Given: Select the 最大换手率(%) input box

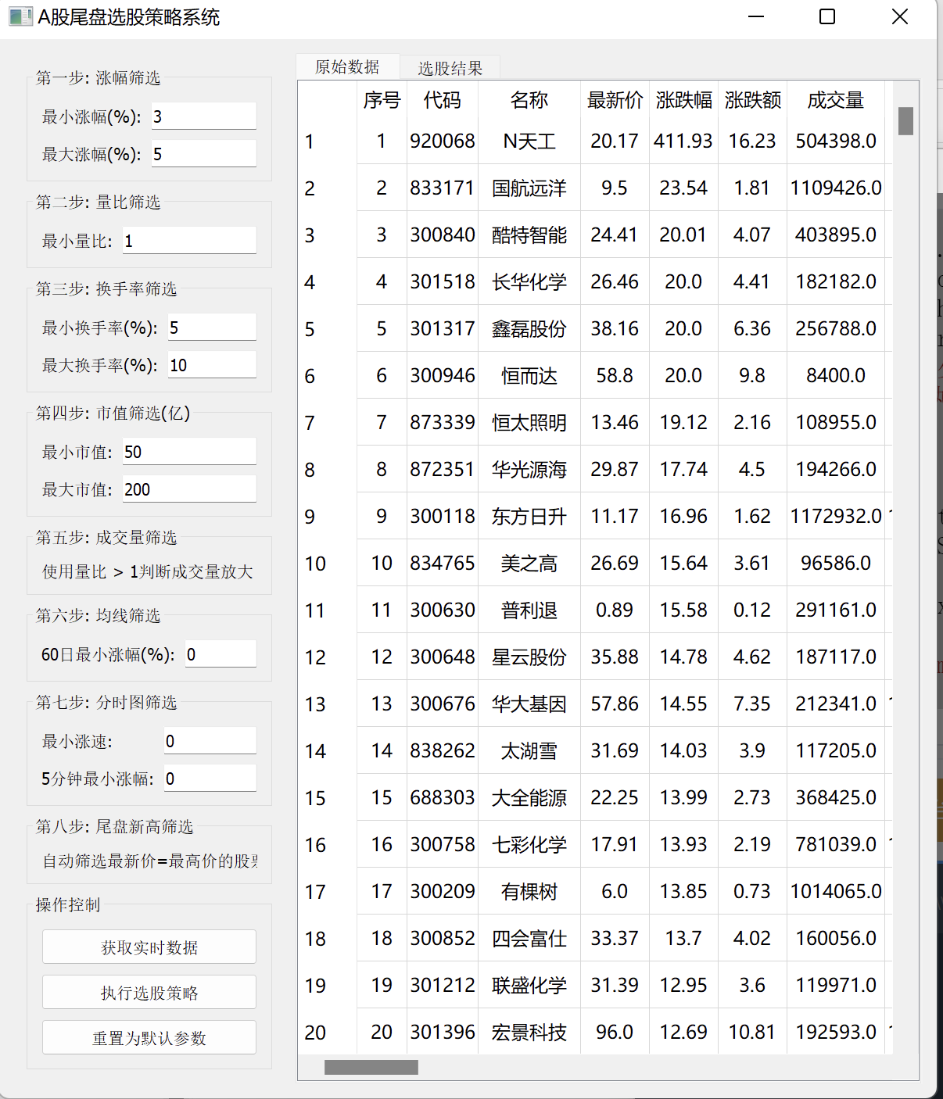Looking at the screenshot, I should [212, 365].
